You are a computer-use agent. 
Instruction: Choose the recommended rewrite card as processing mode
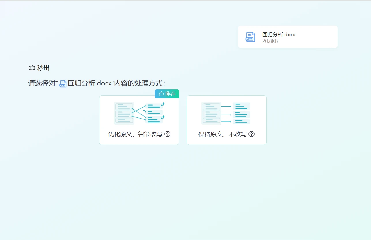click(139, 120)
